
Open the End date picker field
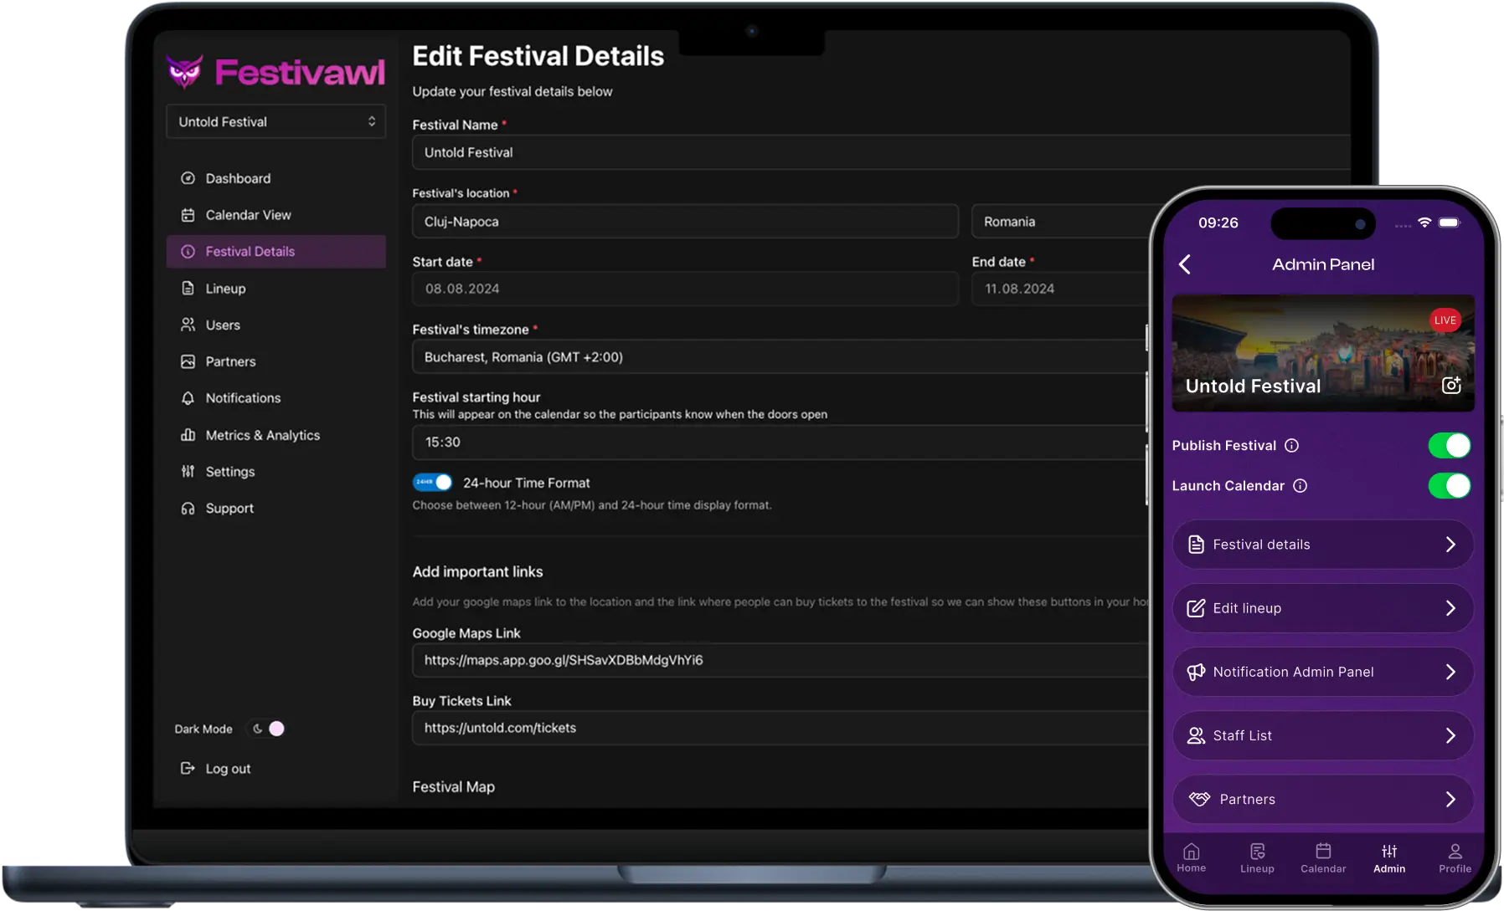(x=1060, y=289)
